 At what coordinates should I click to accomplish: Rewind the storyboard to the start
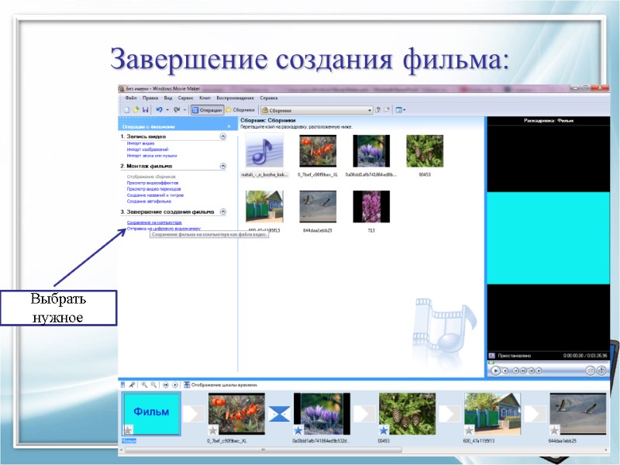[166, 384]
